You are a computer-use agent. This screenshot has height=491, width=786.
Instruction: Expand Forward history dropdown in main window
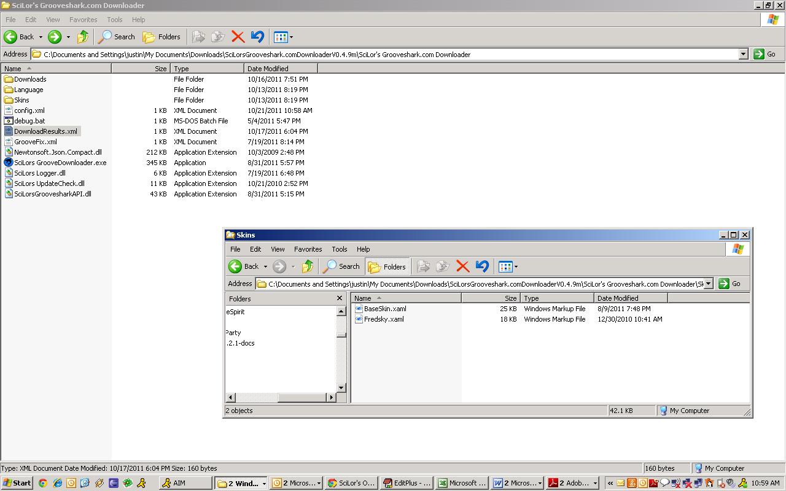click(x=68, y=37)
